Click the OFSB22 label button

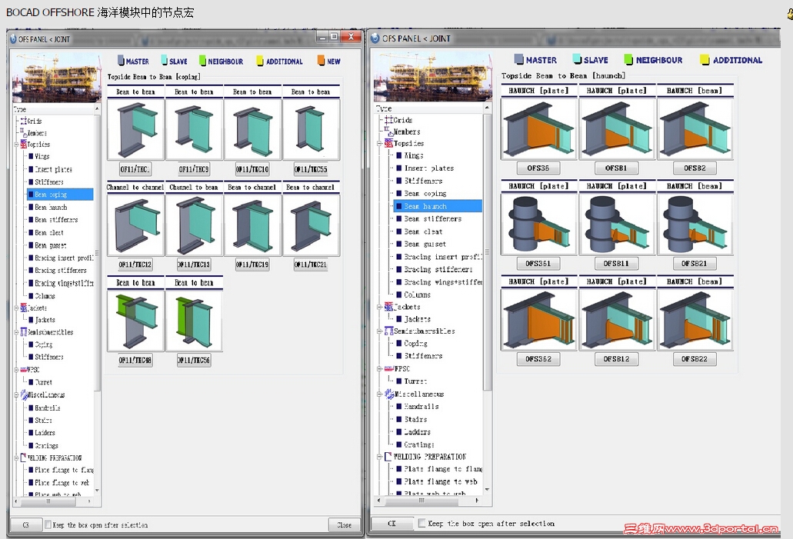695,359
